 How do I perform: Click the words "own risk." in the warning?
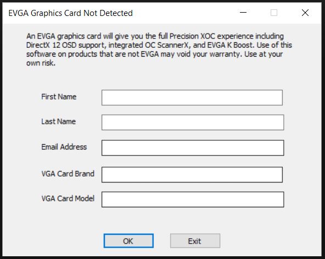pyautogui.click(x=41, y=63)
